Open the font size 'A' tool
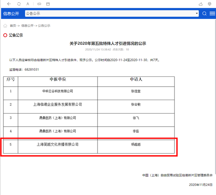Image resolution: width=216 pixels, height=195 pixels. click(x=28, y=4)
